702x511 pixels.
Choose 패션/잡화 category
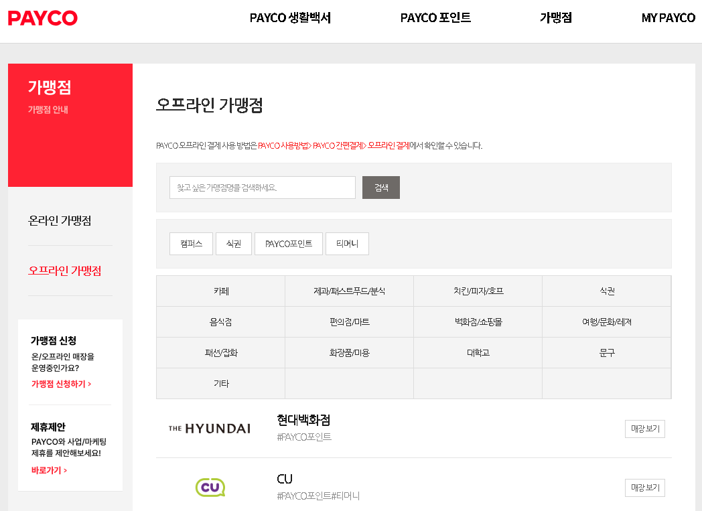coord(221,353)
